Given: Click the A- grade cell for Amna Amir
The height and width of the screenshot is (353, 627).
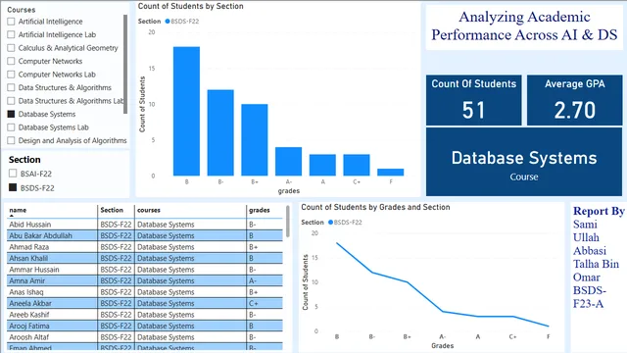Looking at the screenshot, I should coord(265,280).
